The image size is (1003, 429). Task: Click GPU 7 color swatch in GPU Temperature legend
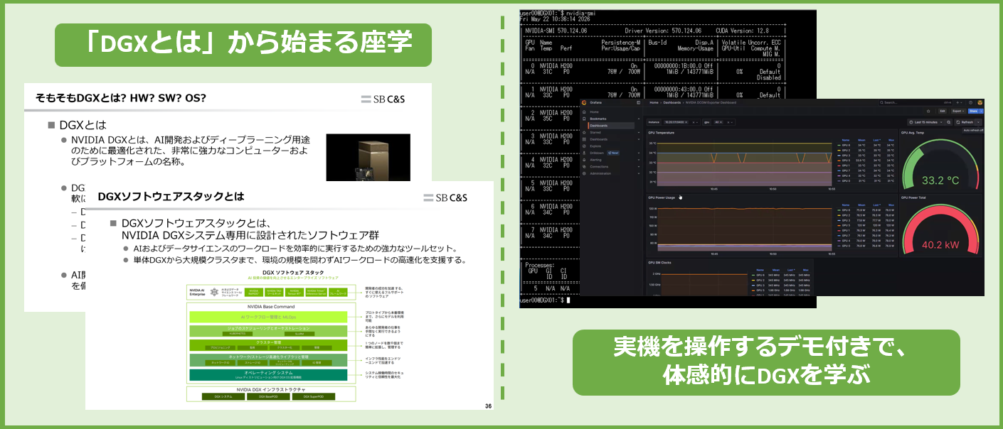(x=839, y=170)
